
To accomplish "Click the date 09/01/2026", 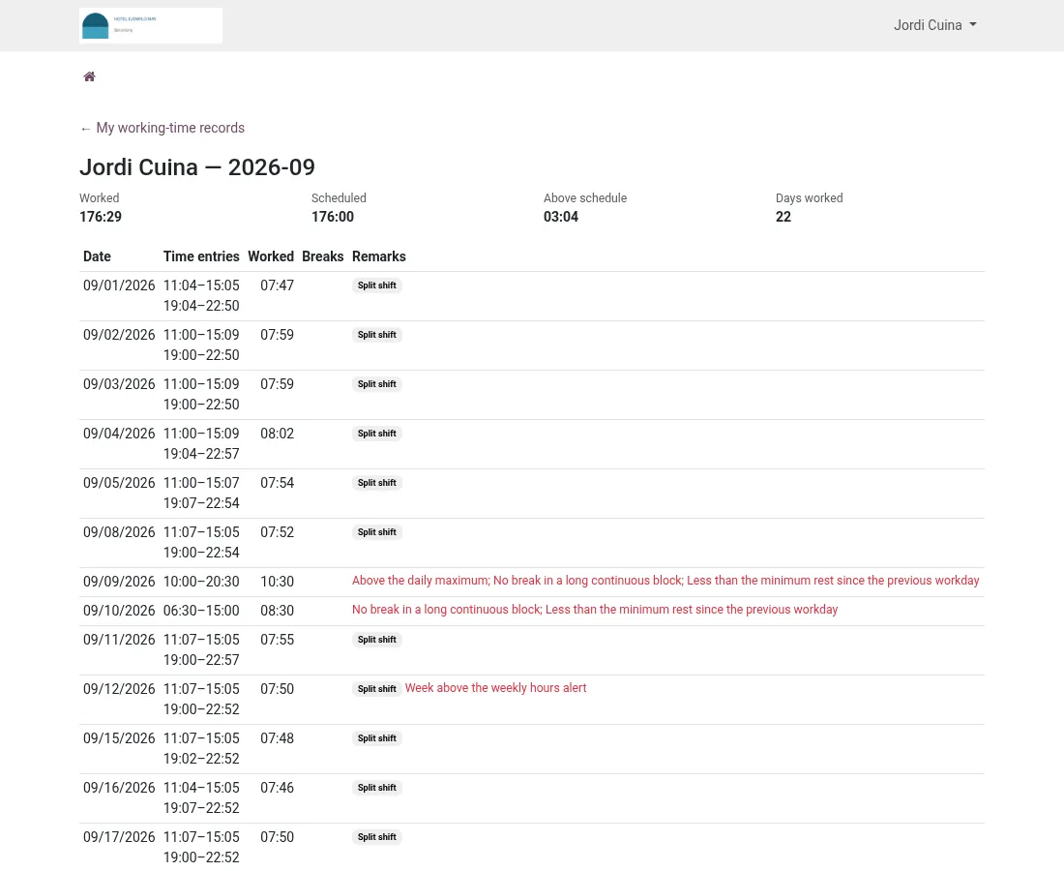I will coord(119,285).
